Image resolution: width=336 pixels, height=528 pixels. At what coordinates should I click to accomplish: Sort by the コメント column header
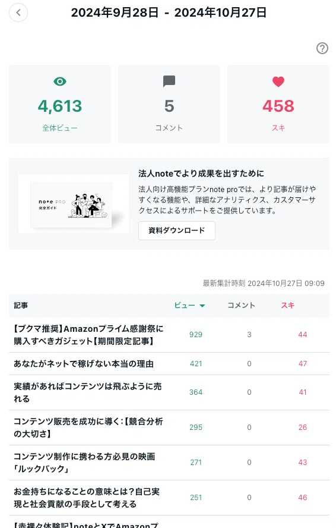point(241,306)
